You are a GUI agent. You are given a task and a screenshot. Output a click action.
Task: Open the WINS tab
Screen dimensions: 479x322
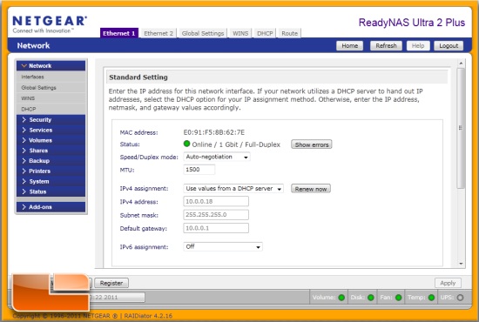240,33
